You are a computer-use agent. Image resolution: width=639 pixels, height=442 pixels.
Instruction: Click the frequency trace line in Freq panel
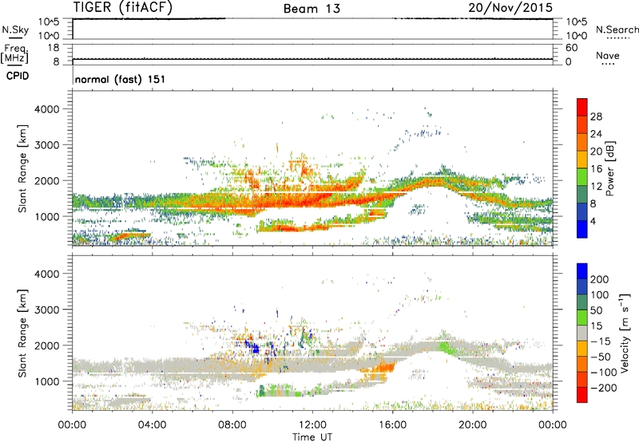point(312,59)
